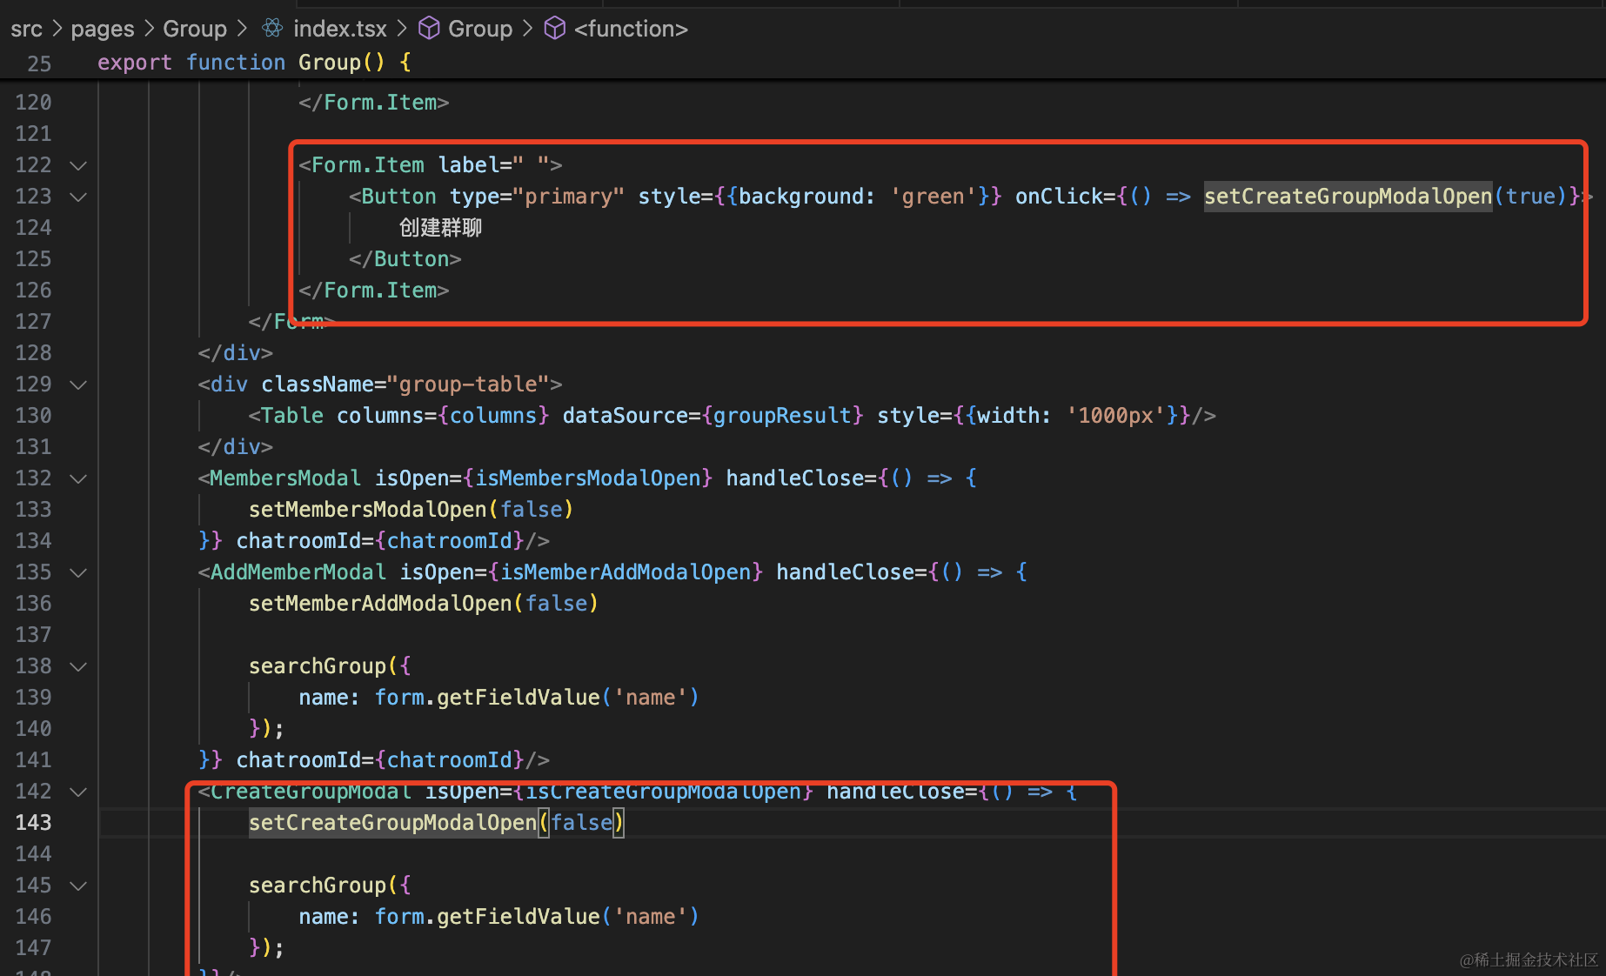Click chatroomId attribute on line 141
1606x976 pixels.
point(298,760)
